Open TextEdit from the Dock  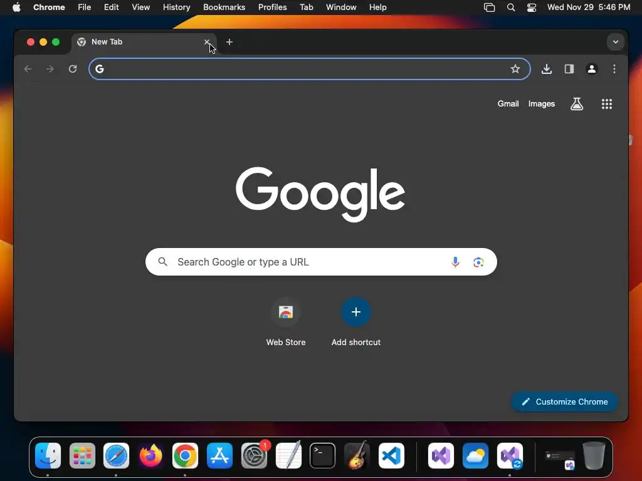[x=288, y=456]
